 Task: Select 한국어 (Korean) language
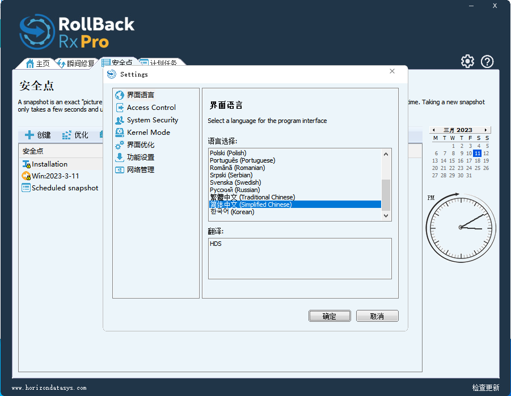295,212
